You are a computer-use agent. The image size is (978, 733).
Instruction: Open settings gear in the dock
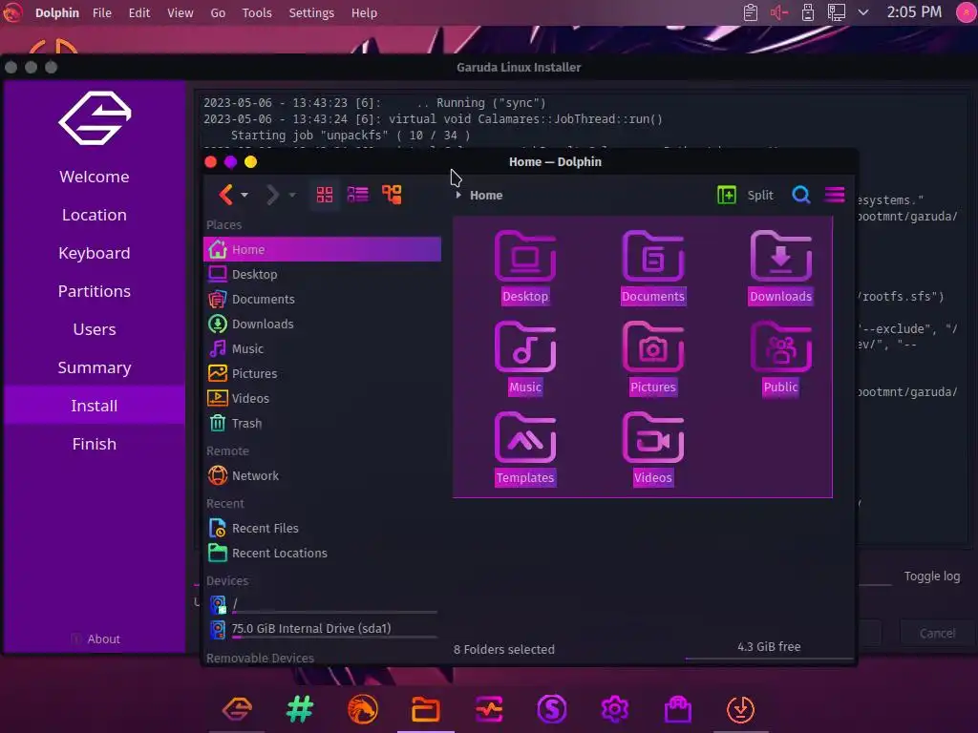point(614,709)
